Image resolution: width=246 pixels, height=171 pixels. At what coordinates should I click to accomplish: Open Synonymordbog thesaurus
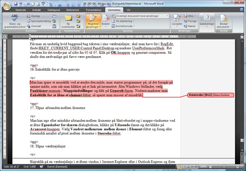point(39,22)
